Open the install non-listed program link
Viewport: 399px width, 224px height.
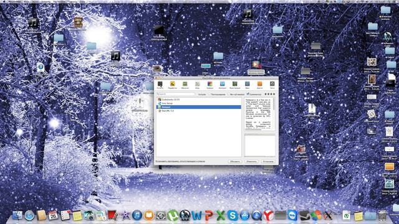click(180, 162)
